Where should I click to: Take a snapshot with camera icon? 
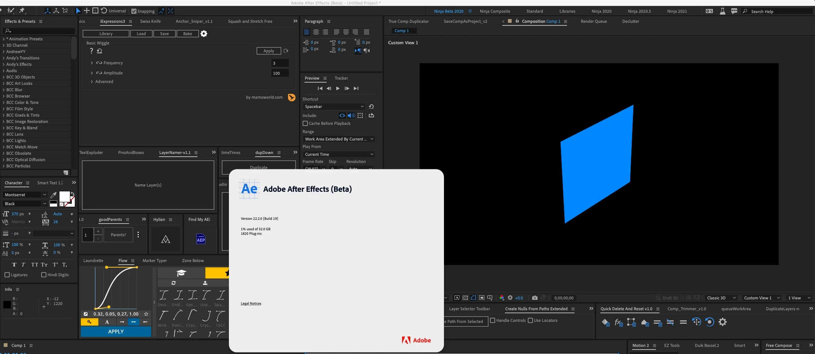[x=535, y=298]
